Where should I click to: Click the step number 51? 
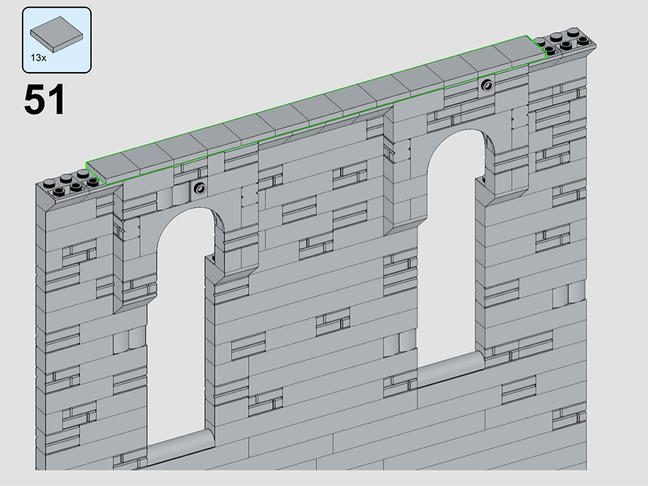[44, 101]
